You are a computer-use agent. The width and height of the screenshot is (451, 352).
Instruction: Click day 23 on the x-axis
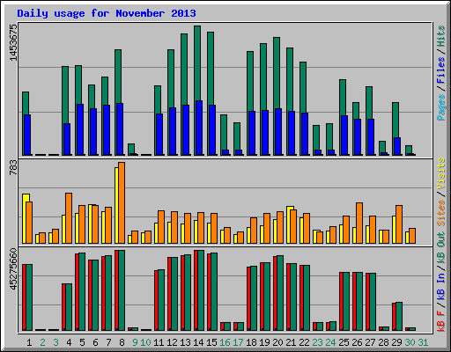point(317,342)
